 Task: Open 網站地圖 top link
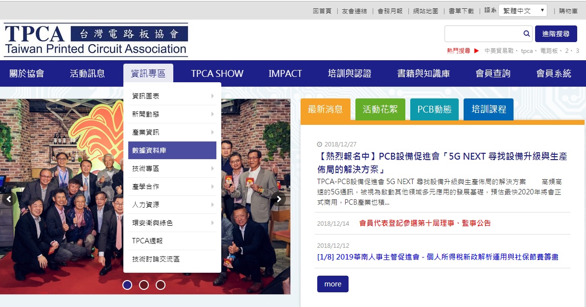coord(425,11)
